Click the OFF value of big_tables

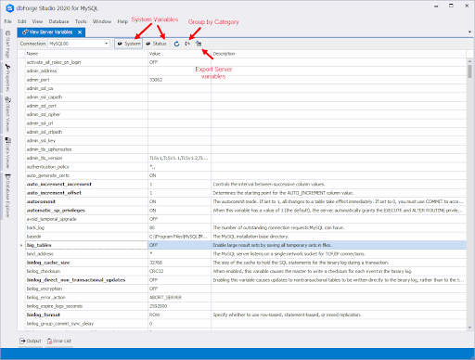click(x=179, y=245)
